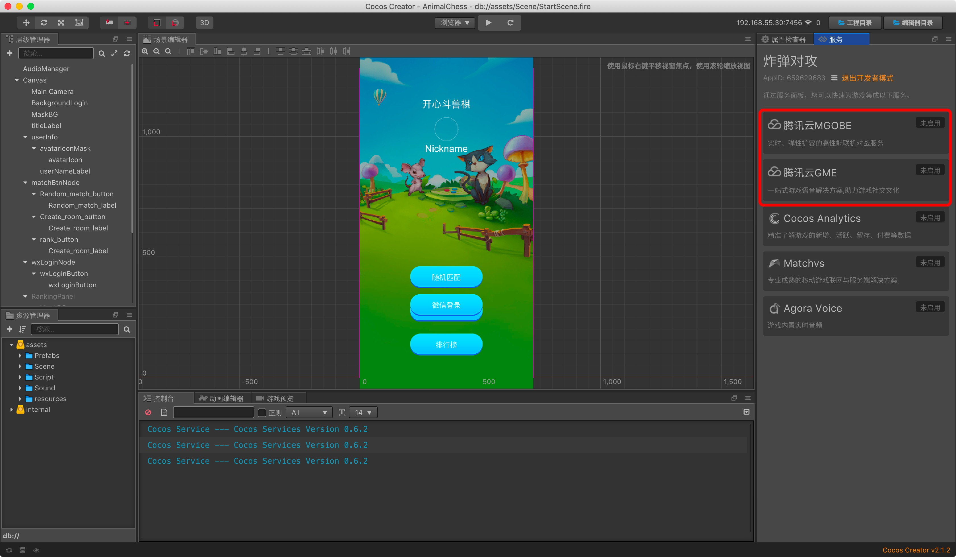Screen dimensions: 956x557
Task: Open the 编辑器目录 editor folder
Action: 913,23
